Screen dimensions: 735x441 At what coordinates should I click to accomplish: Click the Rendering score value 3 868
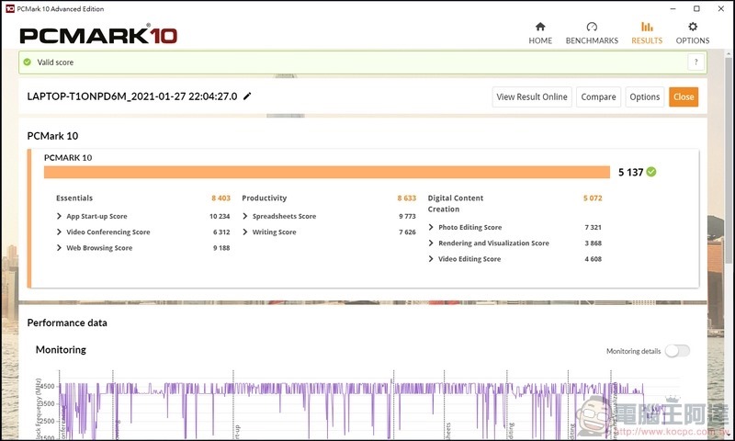click(x=593, y=243)
